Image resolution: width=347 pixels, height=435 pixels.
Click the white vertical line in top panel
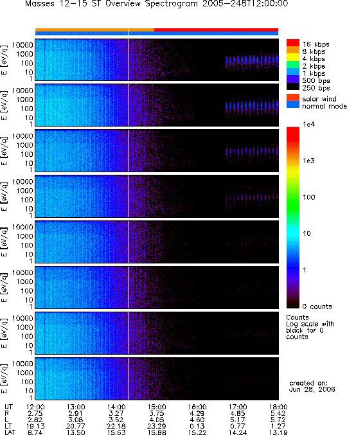(x=128, y=60)
